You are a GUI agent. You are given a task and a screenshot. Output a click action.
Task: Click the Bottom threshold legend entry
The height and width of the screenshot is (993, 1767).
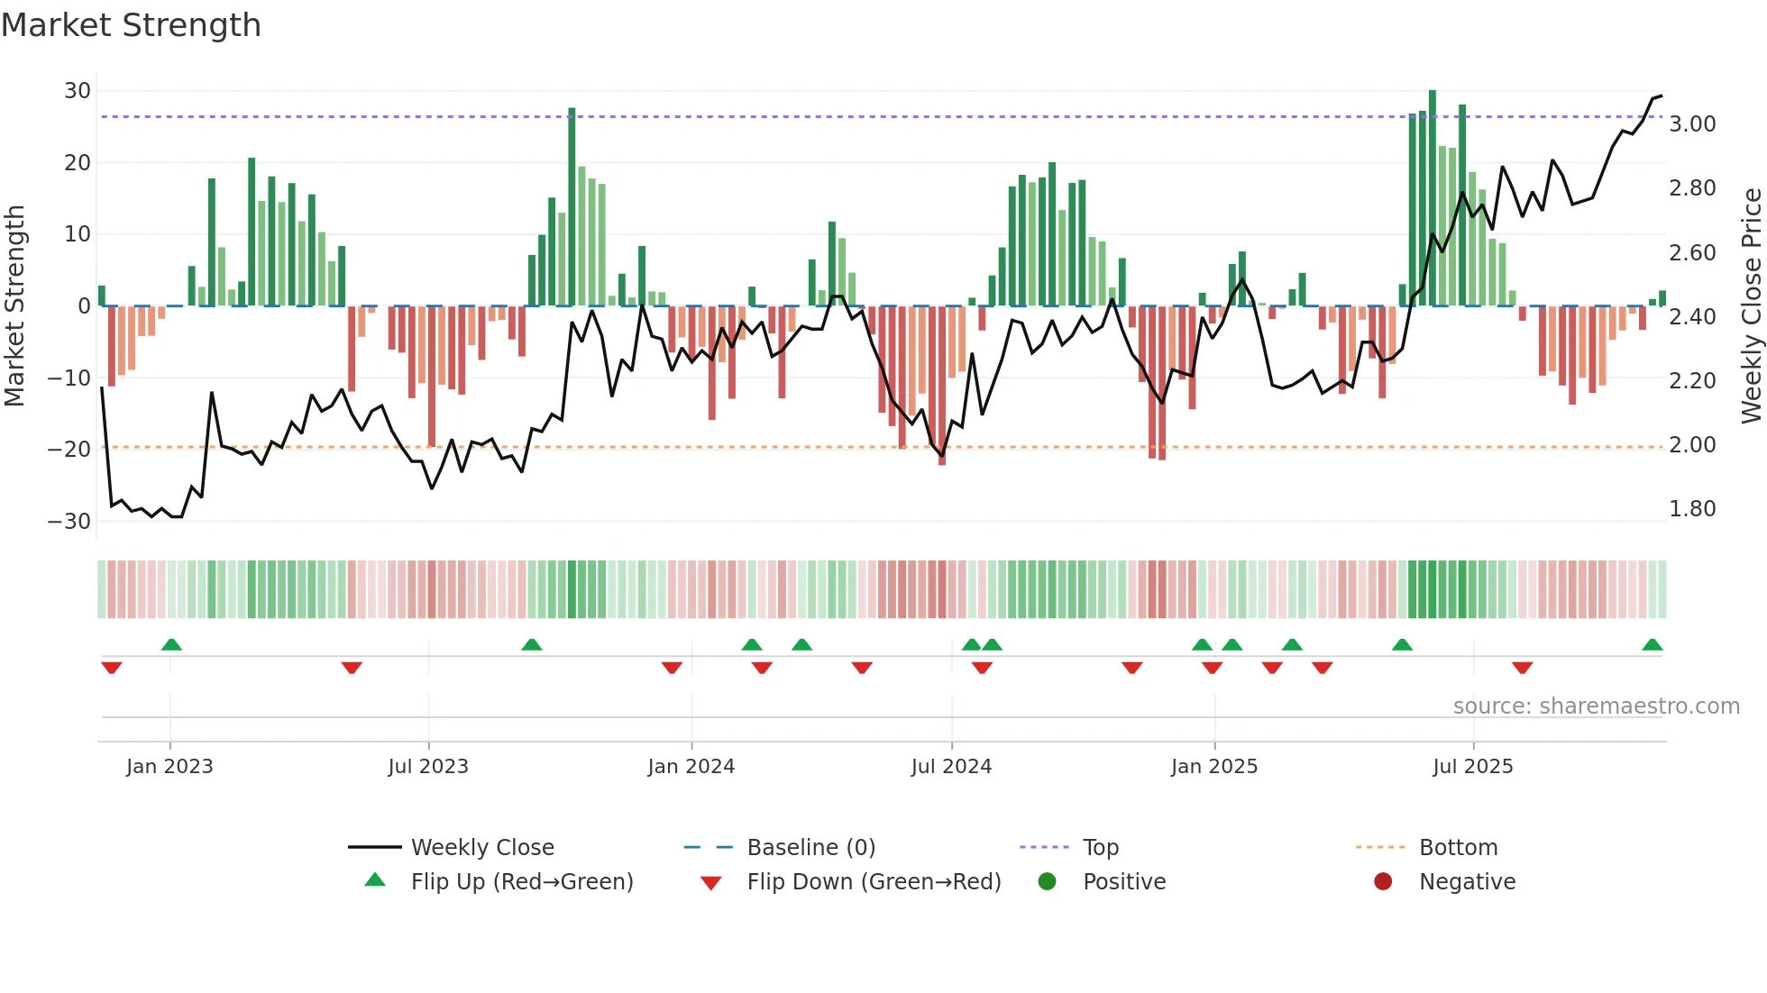point(1458,847)
